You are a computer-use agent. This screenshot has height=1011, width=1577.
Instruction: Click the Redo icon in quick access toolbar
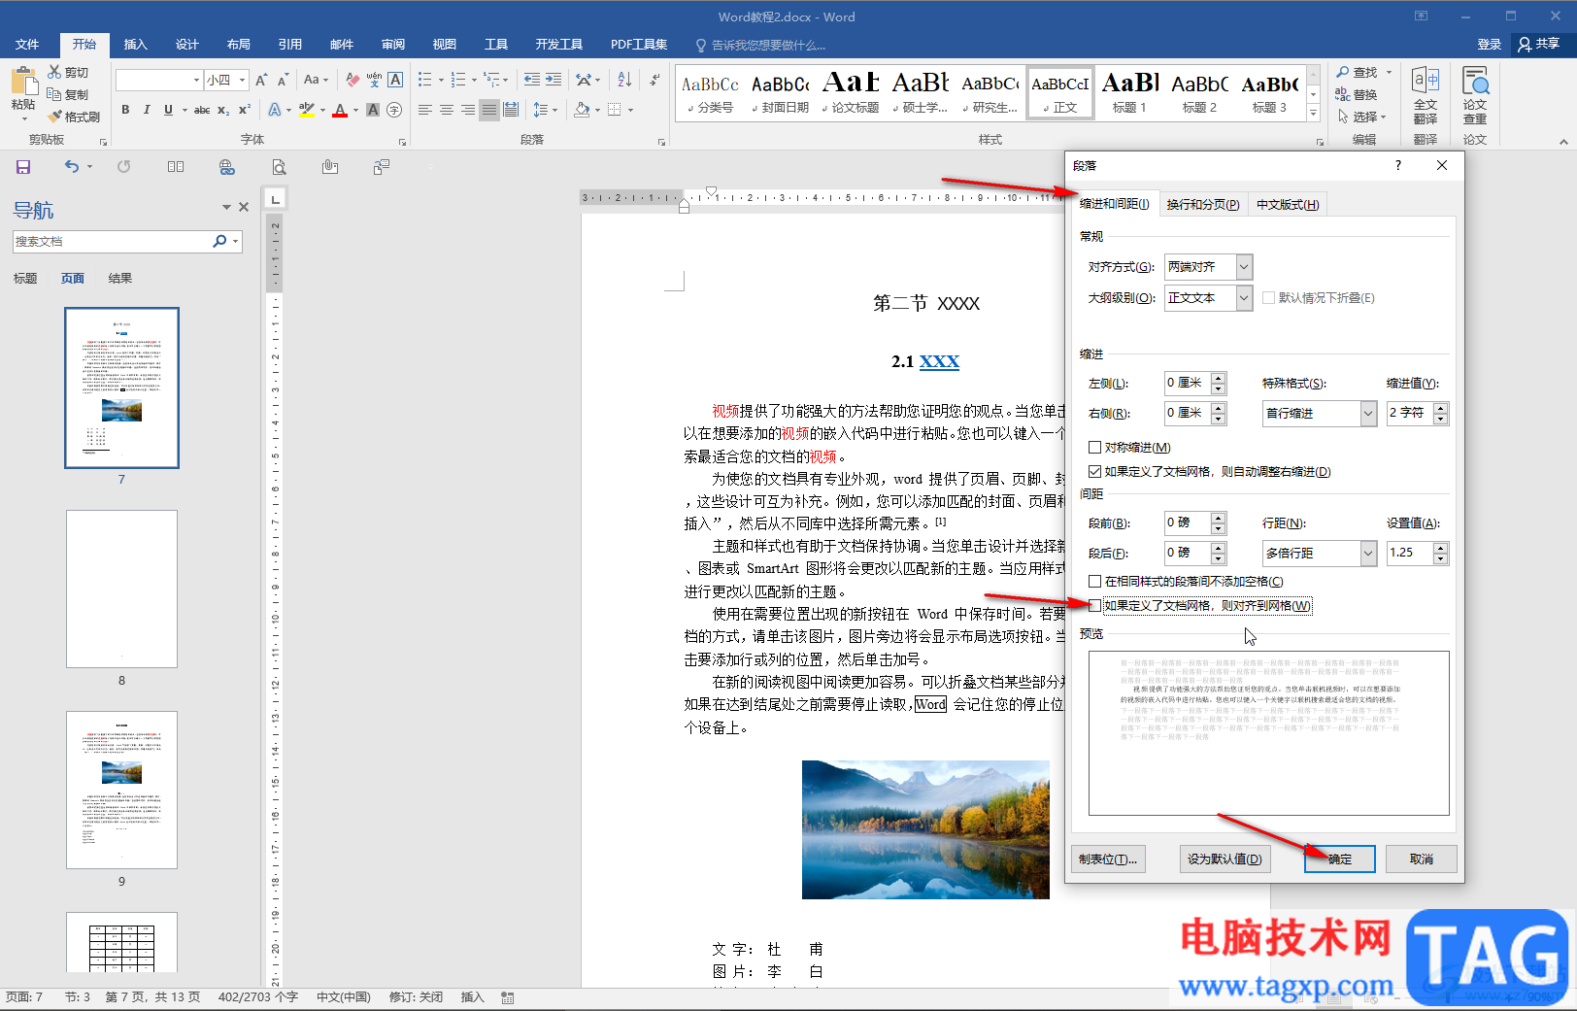pyautogui.click(x=123, y=167)
